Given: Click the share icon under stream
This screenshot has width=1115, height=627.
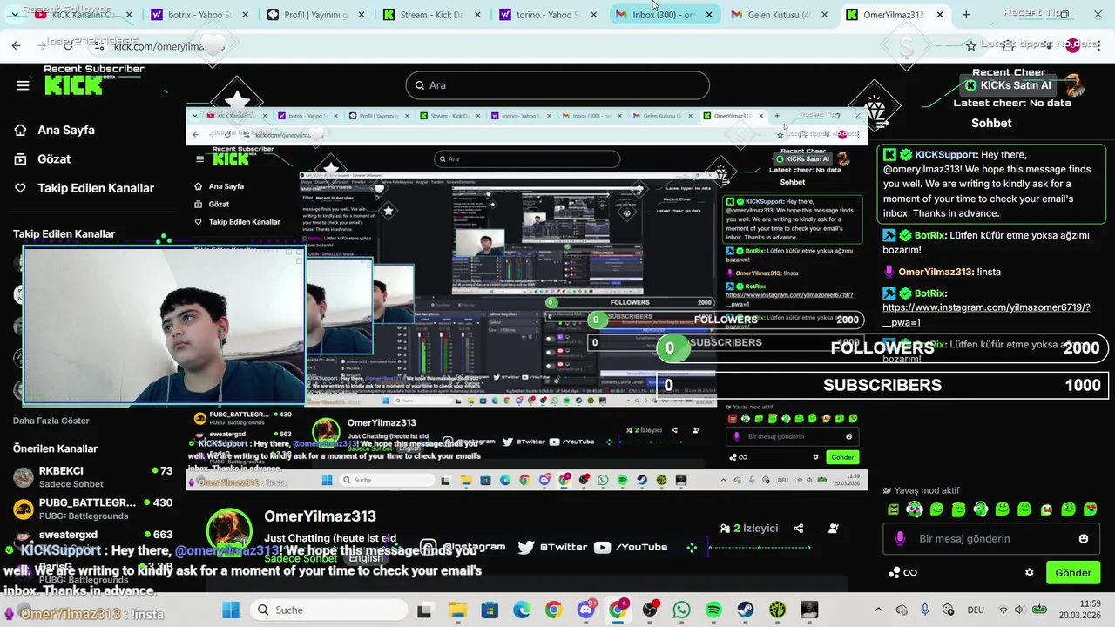Looking at the screenshot, I should point(798,528).
